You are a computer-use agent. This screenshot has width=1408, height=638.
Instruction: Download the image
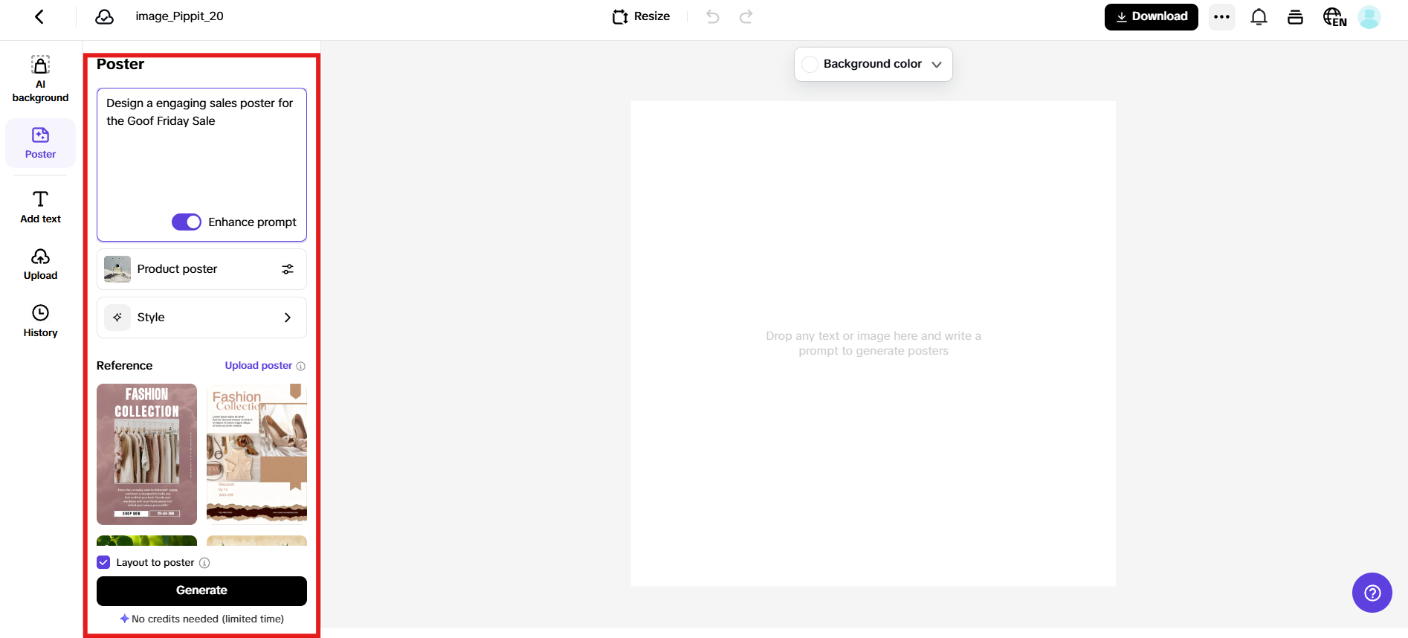pos(1151,16)
